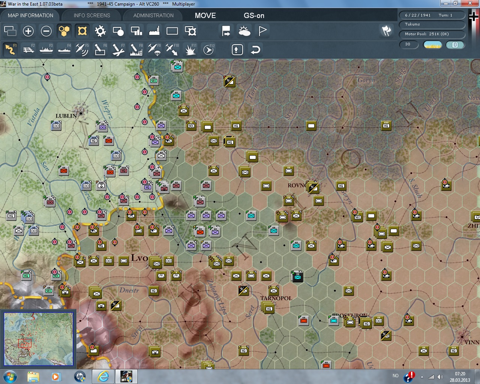Select F10 air transfer mode
The width and height of the screenshot is (480, 384).
click(172, 49)
